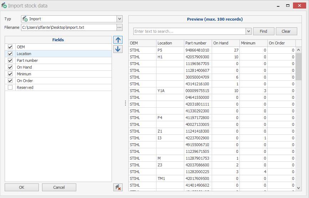Click location cell F4
Screen dimensions: 309x198
(170, 118)
